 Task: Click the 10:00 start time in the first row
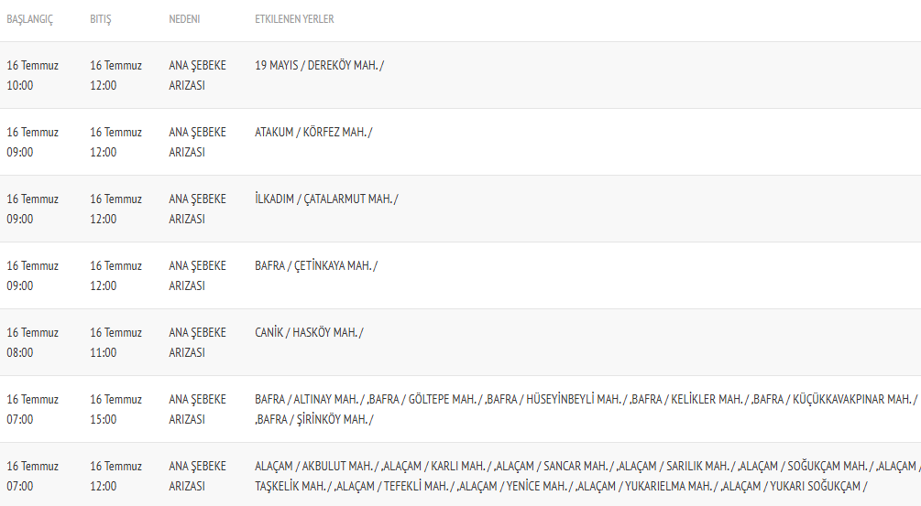coord(20,85)
